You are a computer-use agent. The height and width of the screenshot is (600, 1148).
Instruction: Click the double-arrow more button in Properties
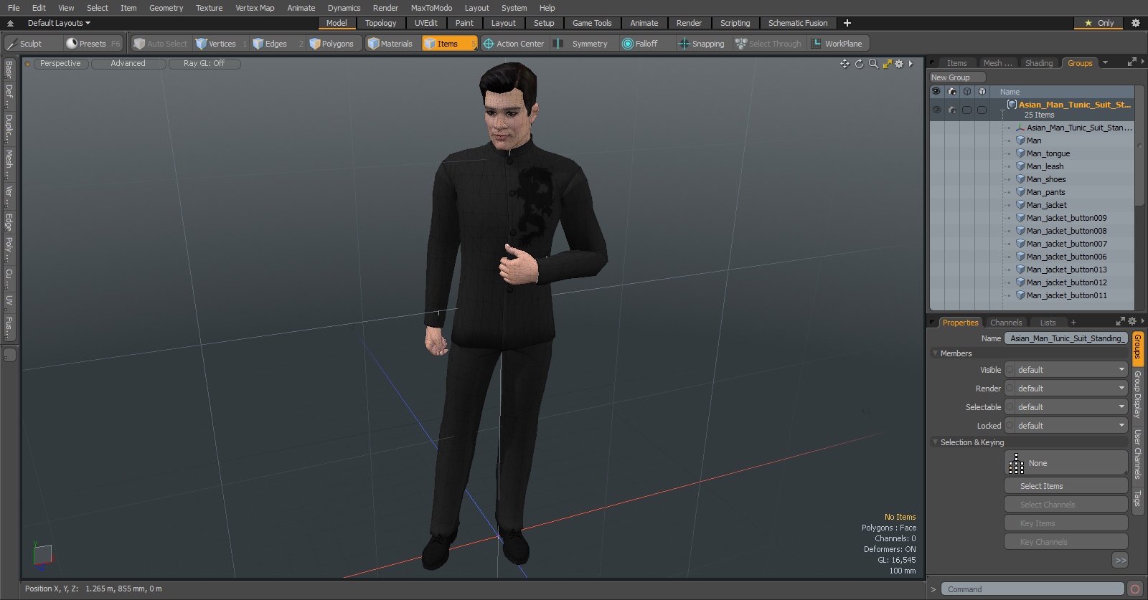[1120, 561]
